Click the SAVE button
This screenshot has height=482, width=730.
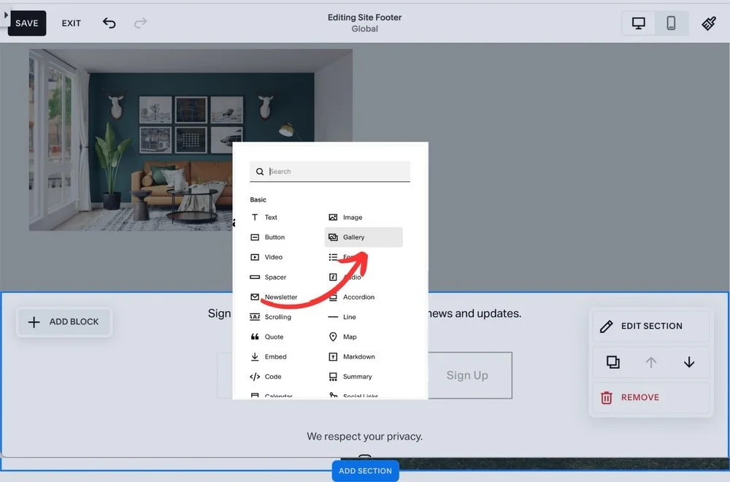click(x=26, y=23)
